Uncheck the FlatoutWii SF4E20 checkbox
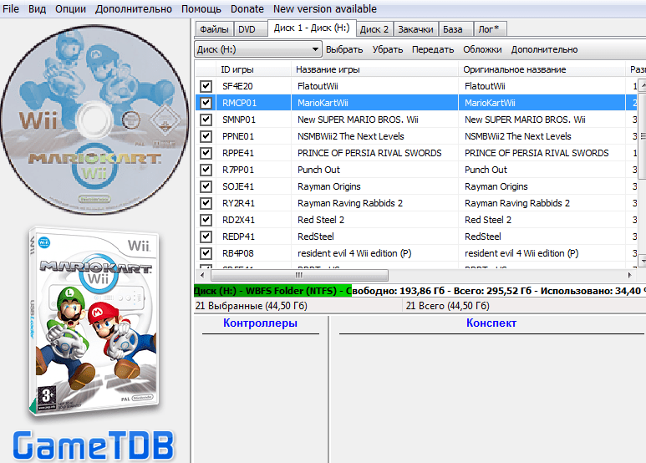Image resolution: width=646 pixels, height=463 pixels. tap(206, 86)
